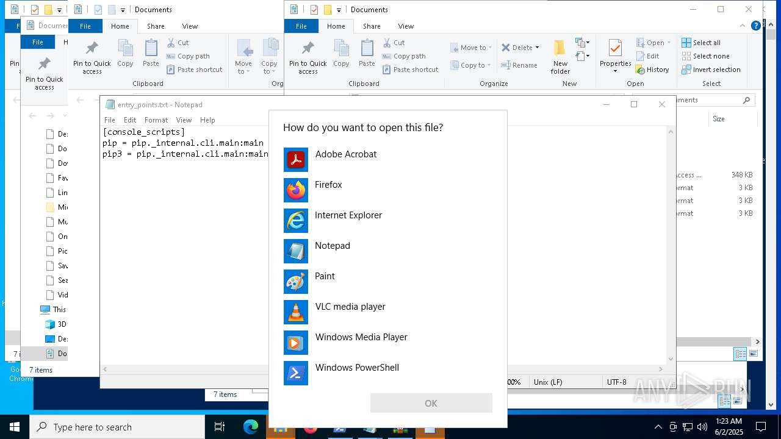Expand the Open dropdown in ribbon

coord(669,43)
